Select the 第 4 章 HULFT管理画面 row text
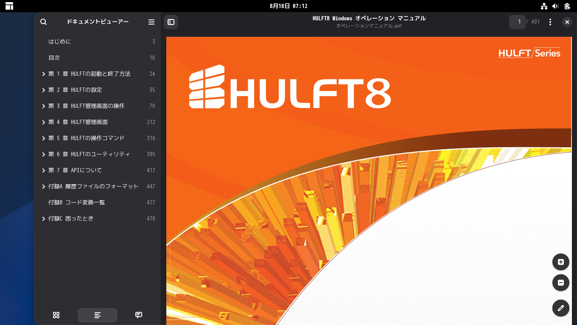577x325 pixels. pos(78,122)
